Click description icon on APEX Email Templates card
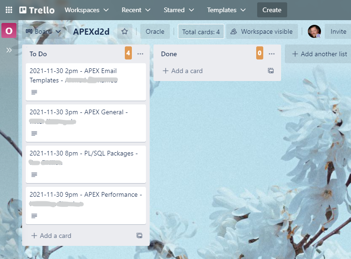The width and height of the screenshot is (351, 259). tap(34, 92)
